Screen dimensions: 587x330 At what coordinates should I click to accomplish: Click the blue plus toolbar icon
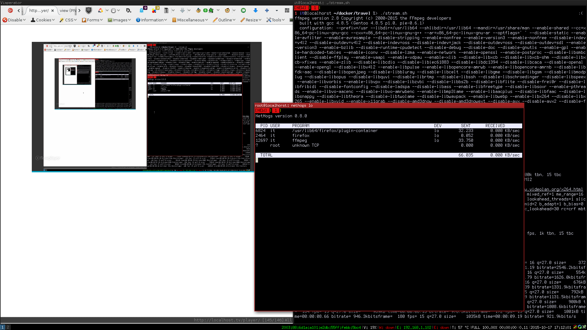pos(267,10)
